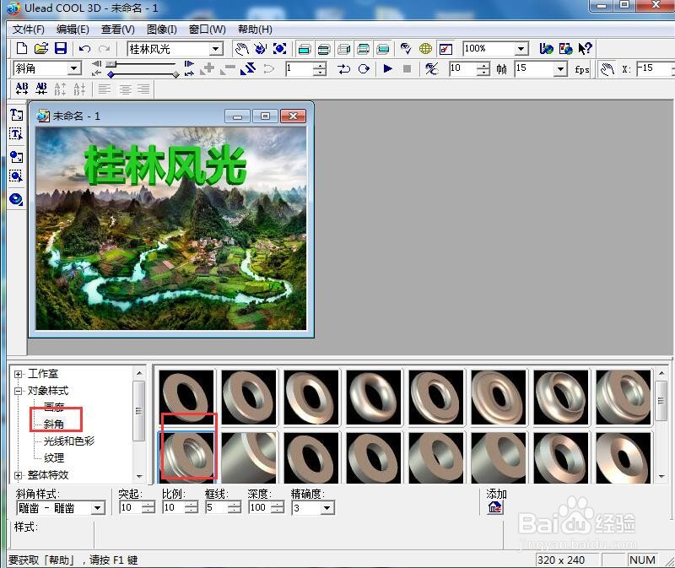Select the Rotate object tool
This screenshot has width=675, height=568.
(261, 49)
